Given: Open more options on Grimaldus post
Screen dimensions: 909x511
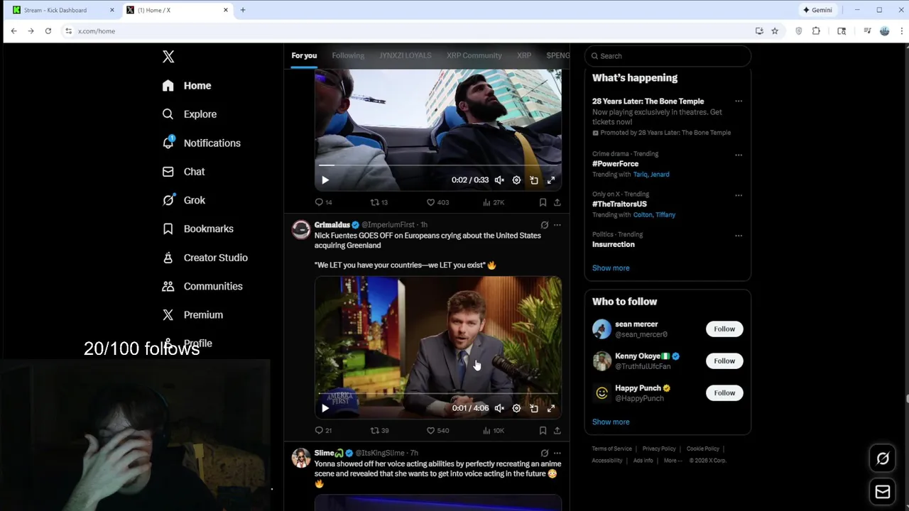Looking at the screenshot, I should click(x=557, y=225).
